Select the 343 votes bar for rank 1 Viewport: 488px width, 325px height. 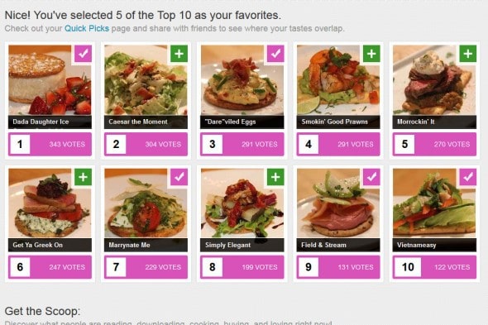coord(50,144)
